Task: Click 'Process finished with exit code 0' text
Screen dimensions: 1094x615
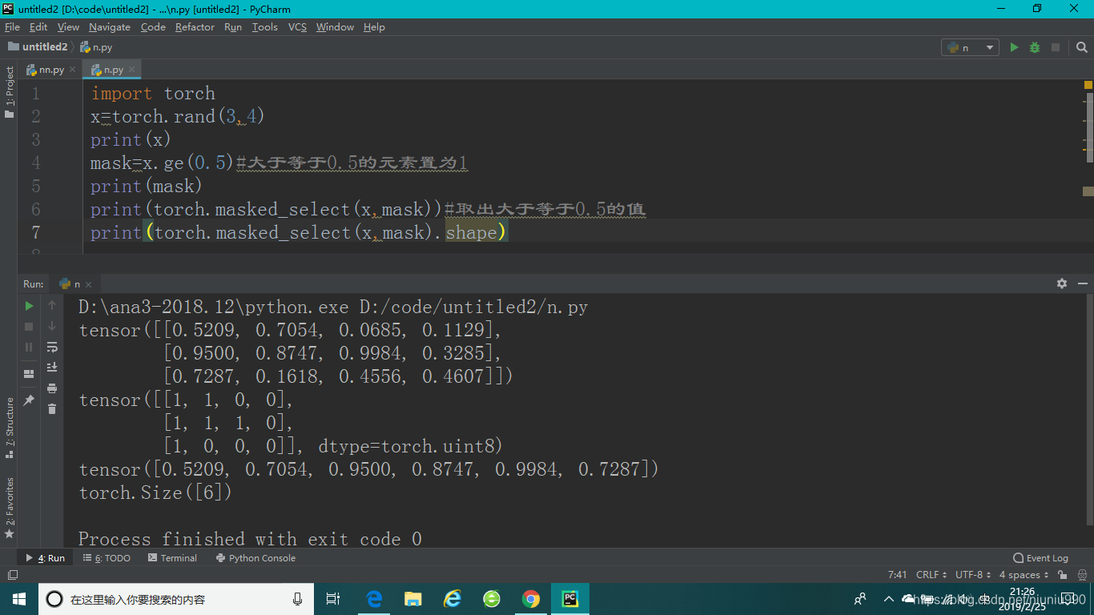Action: [x=250, y=539]
